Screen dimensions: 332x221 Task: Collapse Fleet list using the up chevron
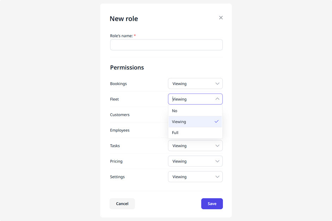coord(217,99)
